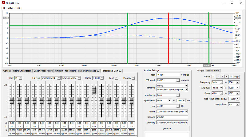Select Views button 5

231,77
